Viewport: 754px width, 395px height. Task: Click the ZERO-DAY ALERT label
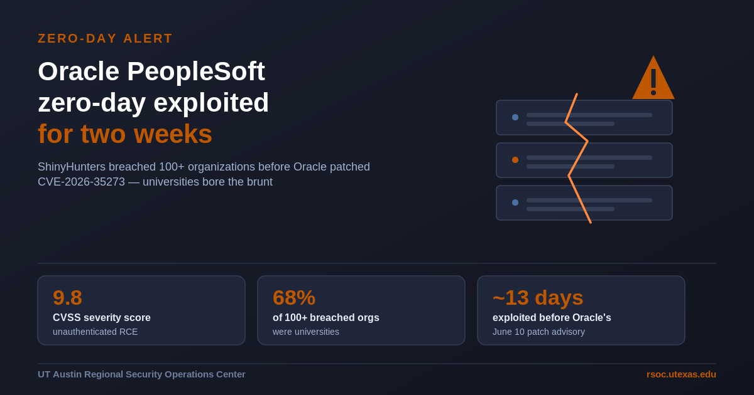coord(105,38)
